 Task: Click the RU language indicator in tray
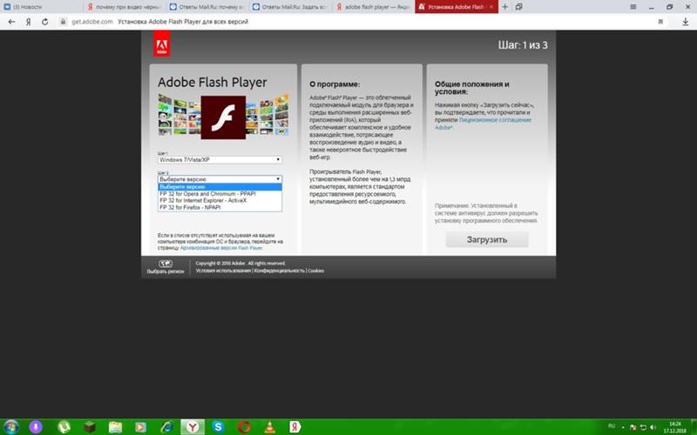(x=612, y=426)
